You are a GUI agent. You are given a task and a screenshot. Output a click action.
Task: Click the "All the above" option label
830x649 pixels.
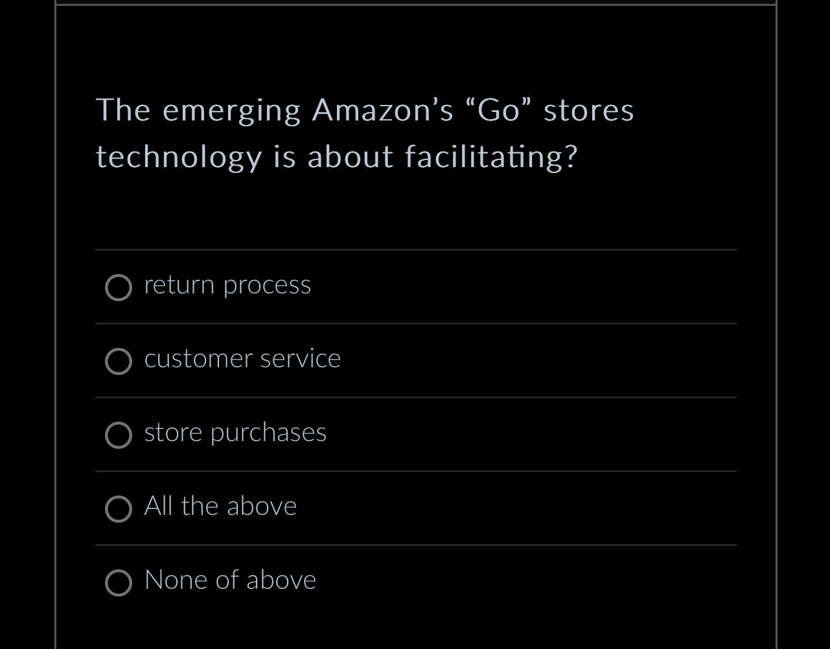(x=220, y=507)
